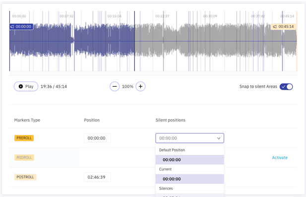Click the 19:36 / 45:14 playback time
Viewport: 306px width, 197px height.
54,87
